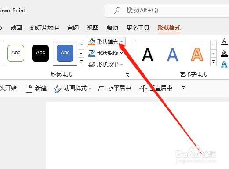Click the Text Fill A icon

click(224, 42)
